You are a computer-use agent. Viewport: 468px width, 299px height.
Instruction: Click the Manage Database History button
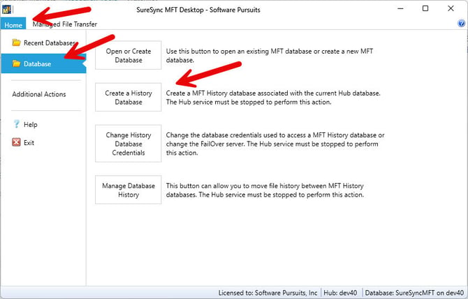click(129, 190)
